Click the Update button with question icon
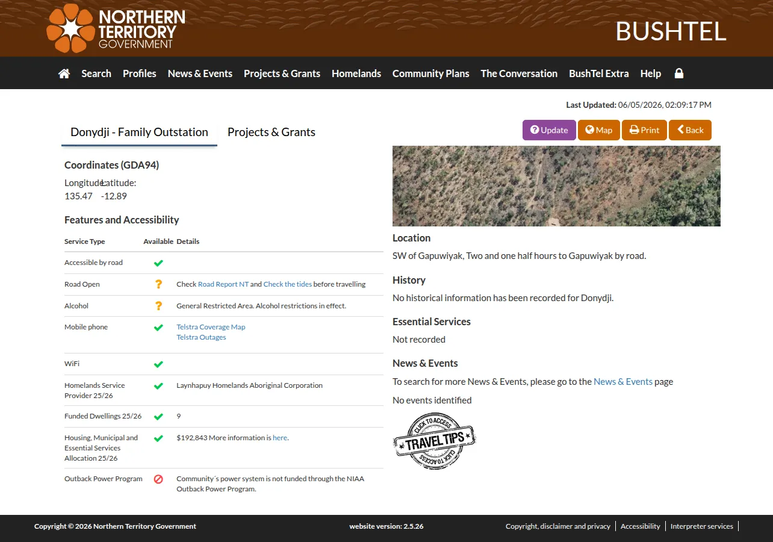 point(549,130)
